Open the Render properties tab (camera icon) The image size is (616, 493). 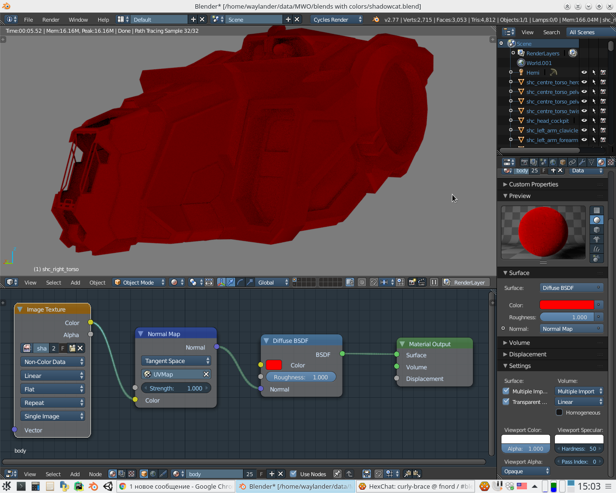(x=525, y=162)
